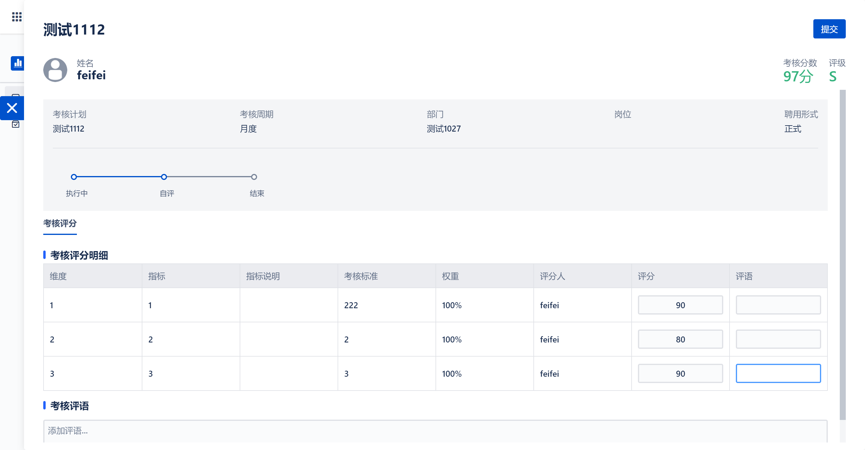Edit score field showing 80 in row 2
This screenshot has height=450, width=865.
(x=680, y=339)
